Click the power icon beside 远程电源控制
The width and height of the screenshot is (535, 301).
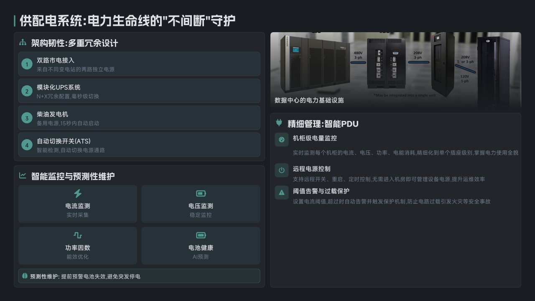(282, 170)
